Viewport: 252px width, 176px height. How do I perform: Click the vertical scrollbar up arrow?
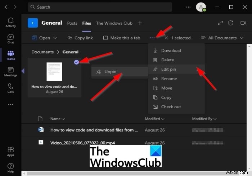[x=249, y=46]
